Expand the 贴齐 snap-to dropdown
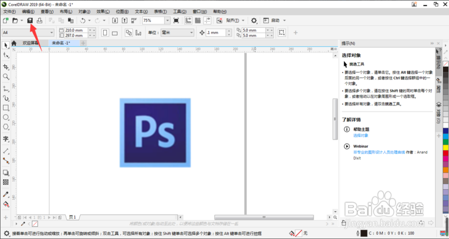Screen dimensions: 449x239 243,20
